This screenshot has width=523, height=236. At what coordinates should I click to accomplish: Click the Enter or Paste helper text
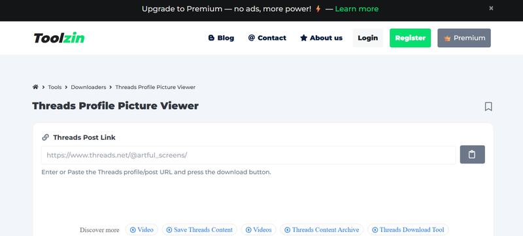pyautogui.click(x=156, y=173)
